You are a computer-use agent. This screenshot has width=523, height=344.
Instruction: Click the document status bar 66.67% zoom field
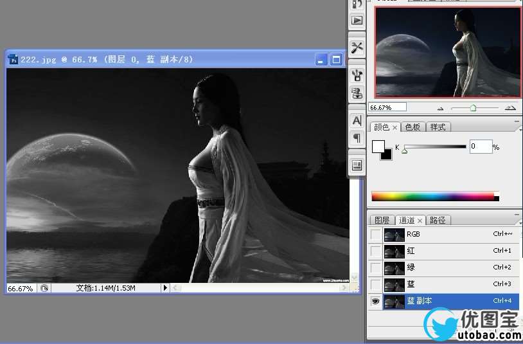click(x=22, y=288)
